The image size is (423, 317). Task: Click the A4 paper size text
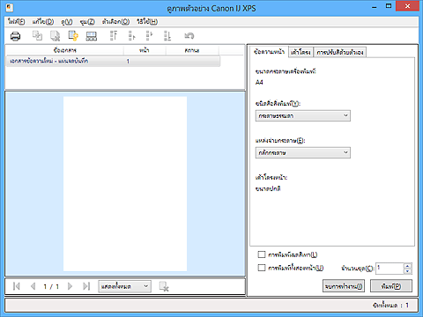[x=259, y=83]
